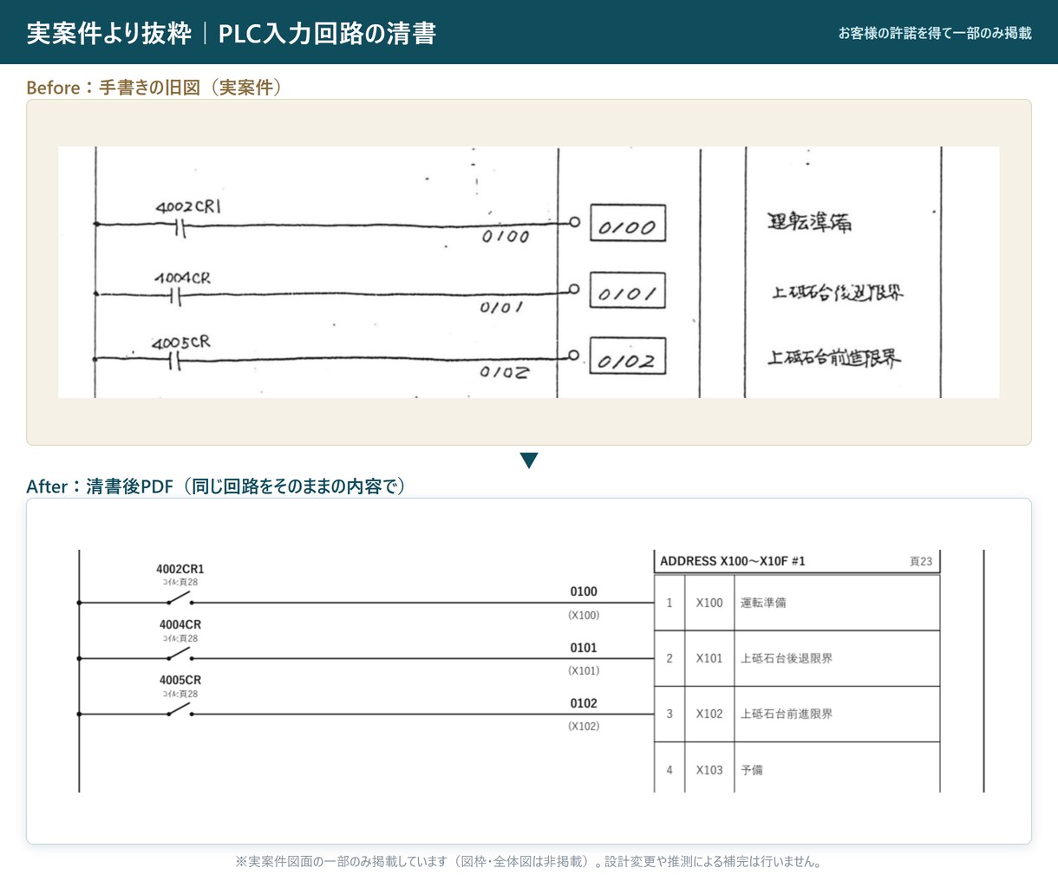The width and height of the screenshot is (1058, 881).
Task: Click コイル:頁28 reference under 4004CR
Action: click(180, 638)
